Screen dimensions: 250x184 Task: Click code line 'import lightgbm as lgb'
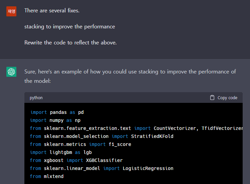[61, 152]
